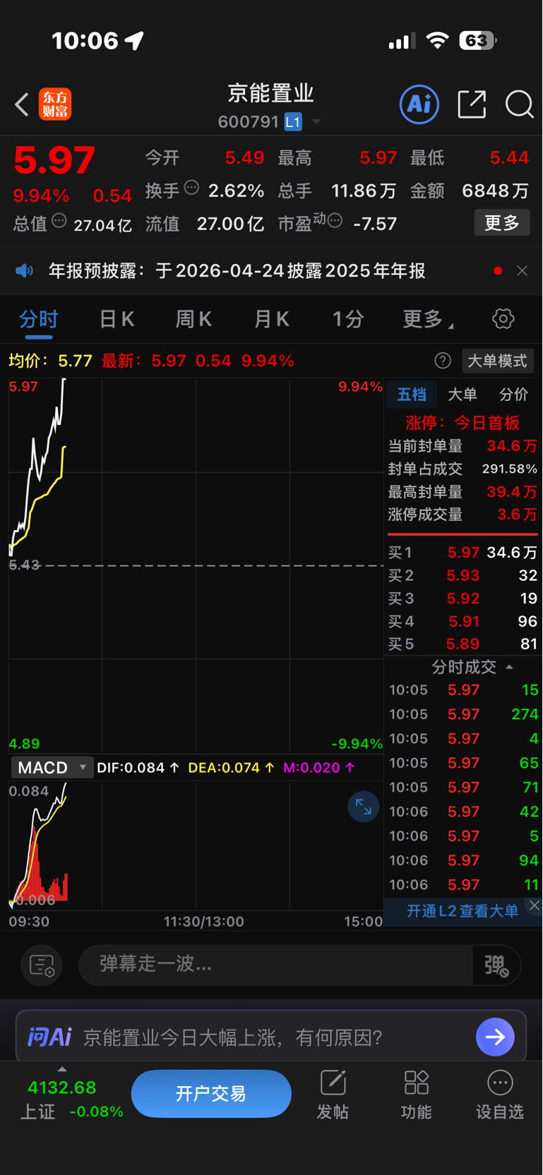Select the 分时 tab
The width and height of the screenshot is (543, 1175).
coord(38,319)
